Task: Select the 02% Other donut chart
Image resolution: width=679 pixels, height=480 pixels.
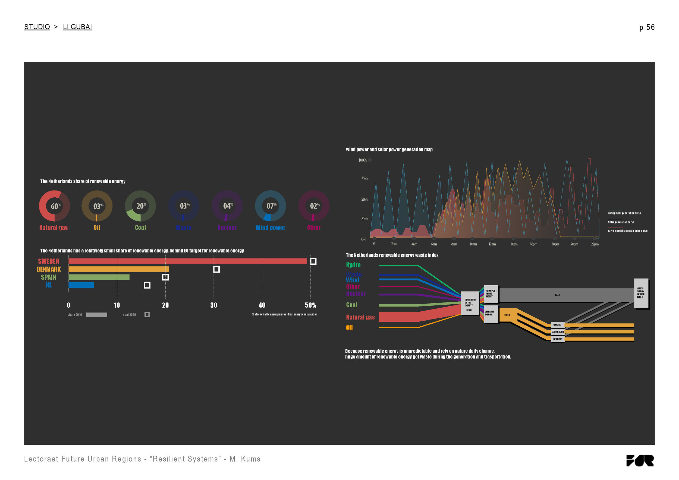Action: 313,206
